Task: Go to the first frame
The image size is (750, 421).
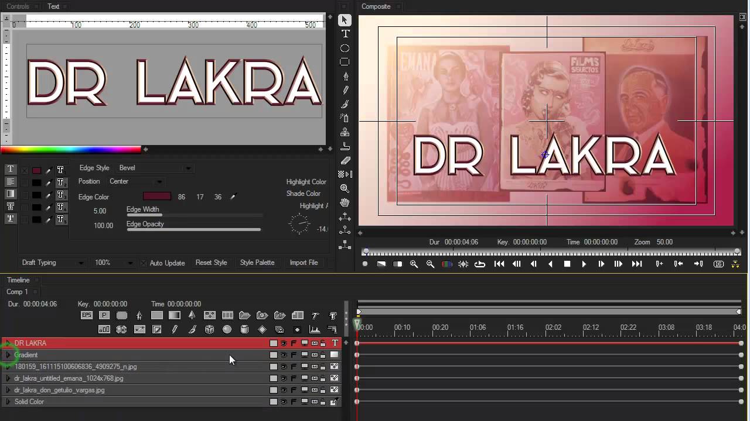Action: point(499,264)
